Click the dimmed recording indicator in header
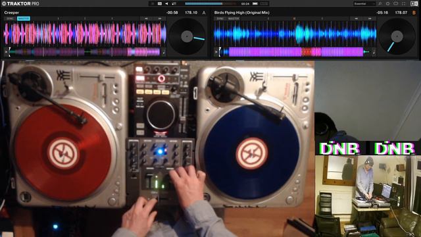This screenshot has height=237, width=421. (x=264, y=4)
